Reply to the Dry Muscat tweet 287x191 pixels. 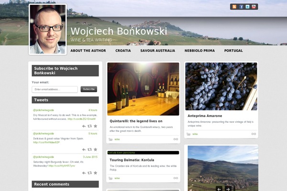pyautogui.click(x=84, y=126)
